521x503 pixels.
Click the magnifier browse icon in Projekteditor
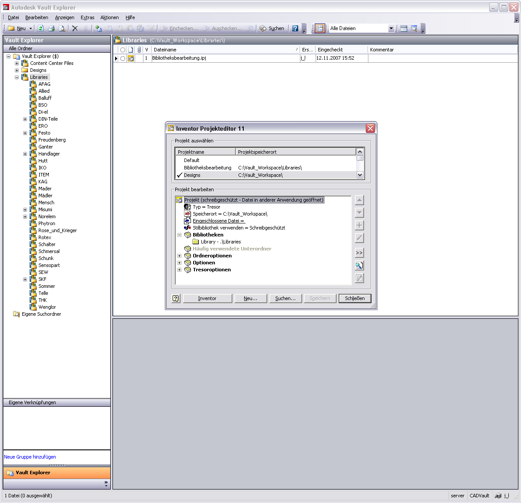tap(359, 265)
